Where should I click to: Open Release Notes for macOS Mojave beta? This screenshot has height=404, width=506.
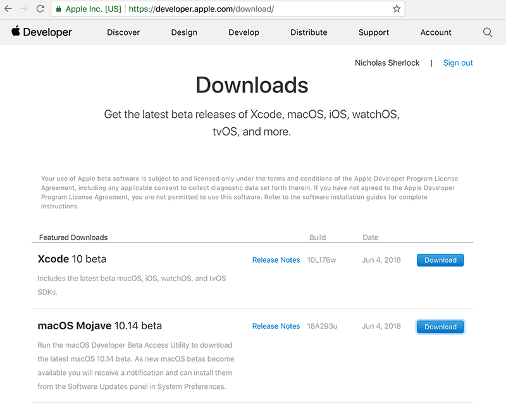click(x=276, y=326)
